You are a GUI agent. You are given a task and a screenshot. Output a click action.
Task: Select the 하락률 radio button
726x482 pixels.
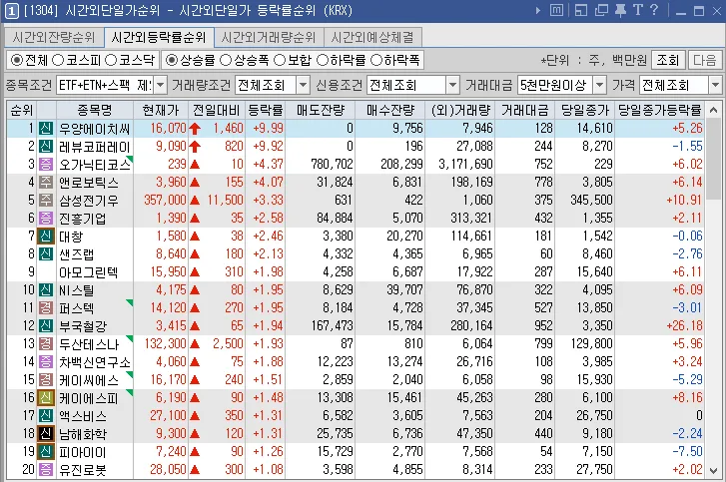322,60
